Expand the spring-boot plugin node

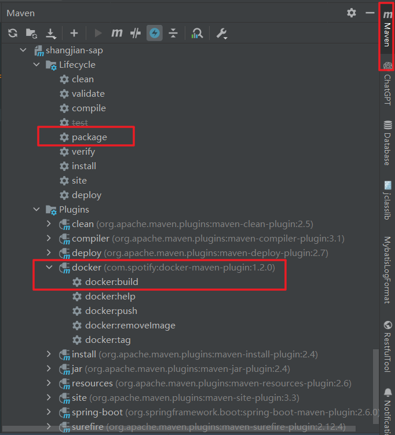pos(49,412)
